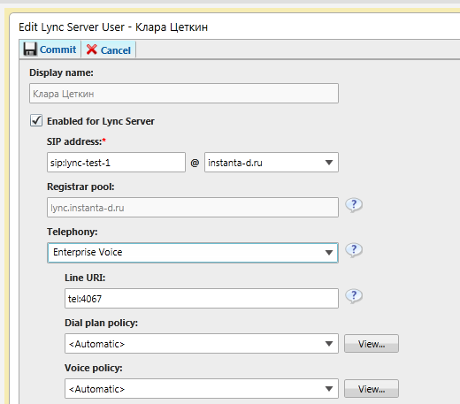Click the Registrar pool field lync.instanta-d.ru
Viewport: 460px width, 404px height.
pos(193,208)
